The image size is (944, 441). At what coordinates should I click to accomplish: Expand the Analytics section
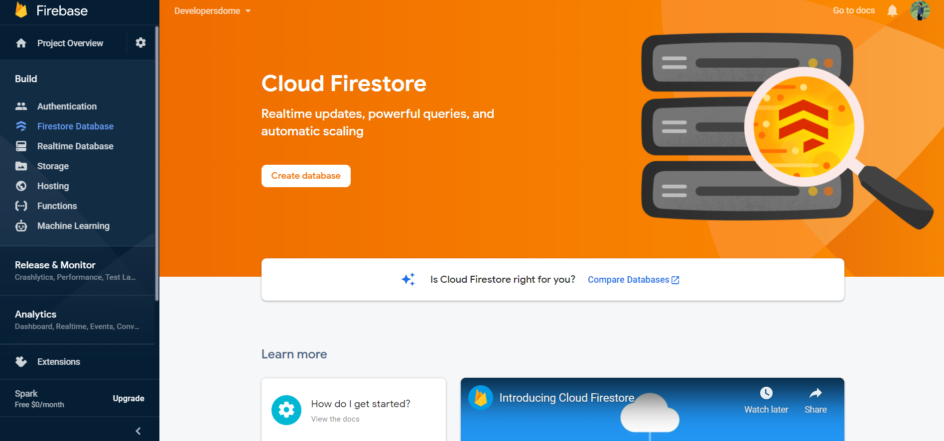(x=75, y=320)
